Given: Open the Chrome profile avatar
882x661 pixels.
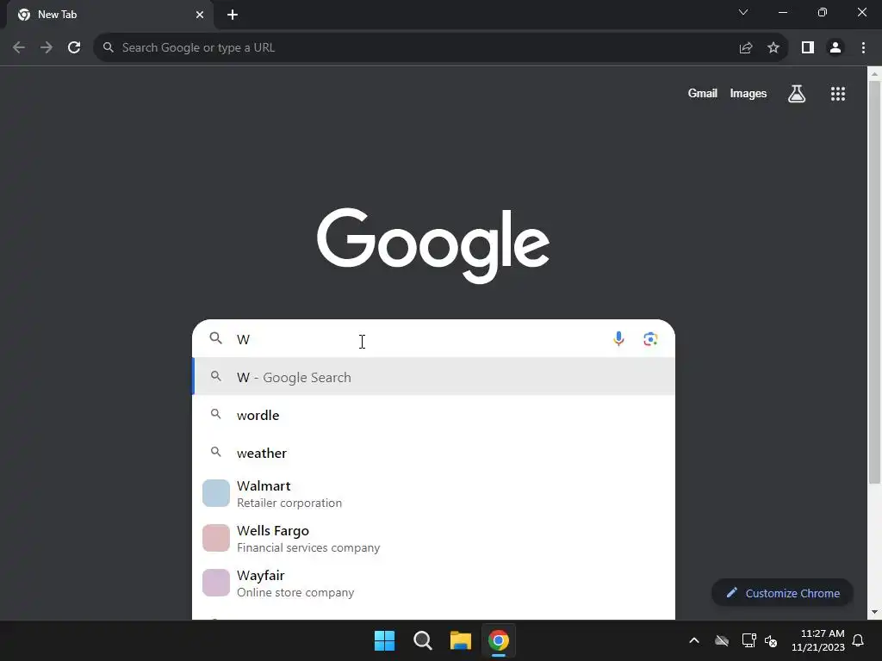Looking at the screenshot, I should (835, 48).
